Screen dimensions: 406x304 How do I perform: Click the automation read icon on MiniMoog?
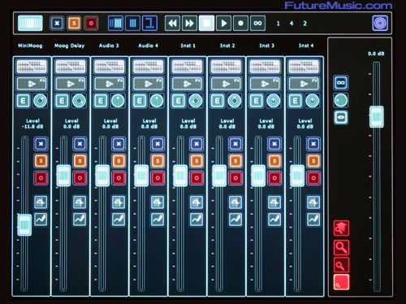[41, 202]
